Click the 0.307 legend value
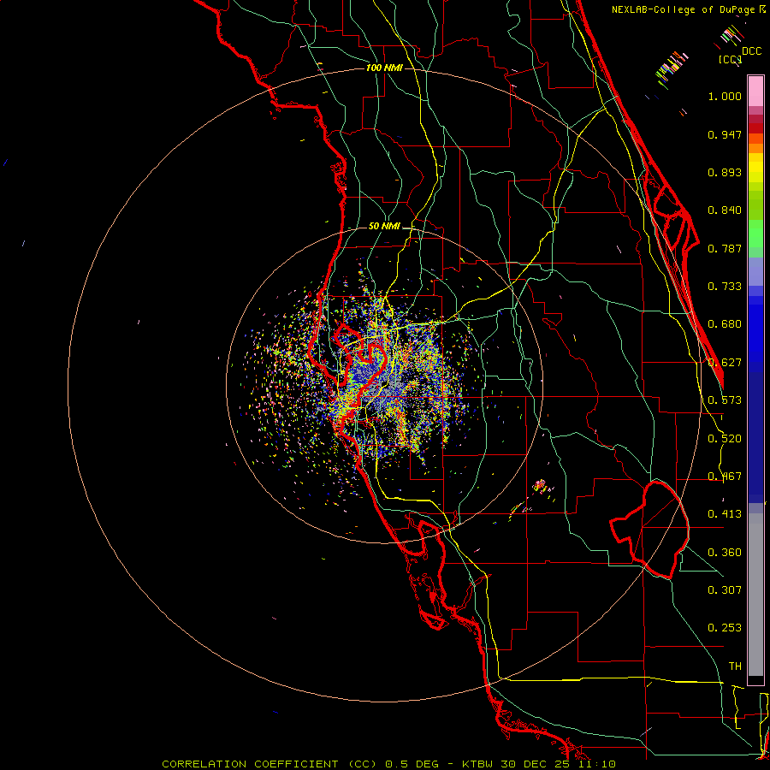The image size is (770, 770). (x=725, y=589)
